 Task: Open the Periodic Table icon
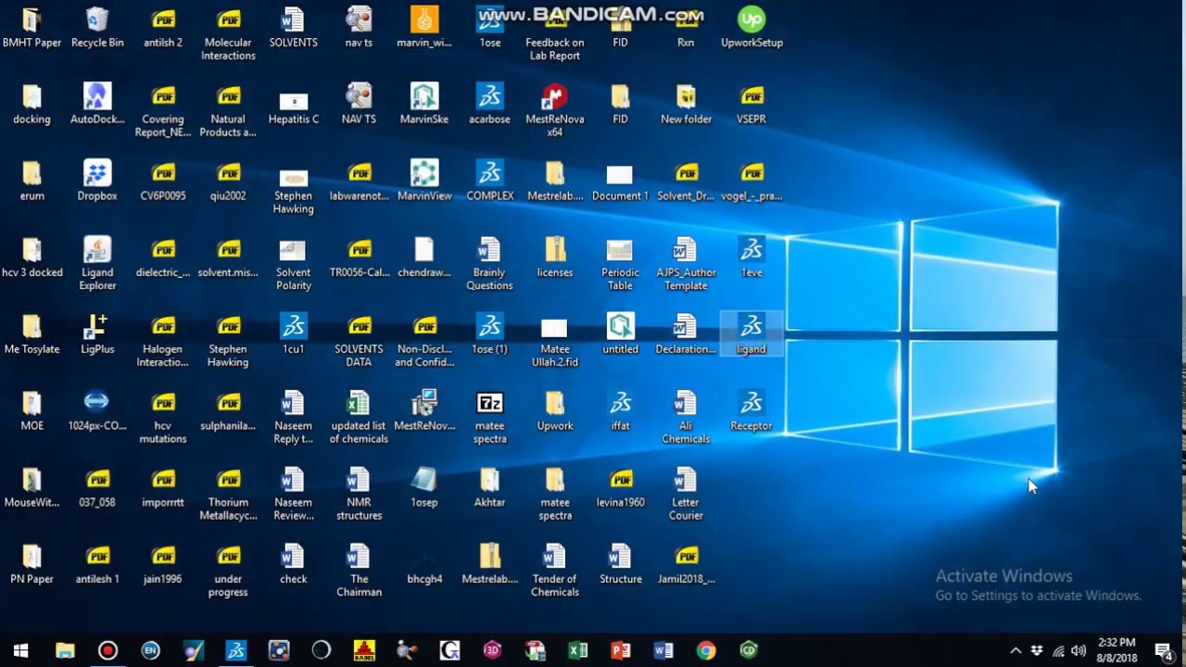(x=621, y=263)
